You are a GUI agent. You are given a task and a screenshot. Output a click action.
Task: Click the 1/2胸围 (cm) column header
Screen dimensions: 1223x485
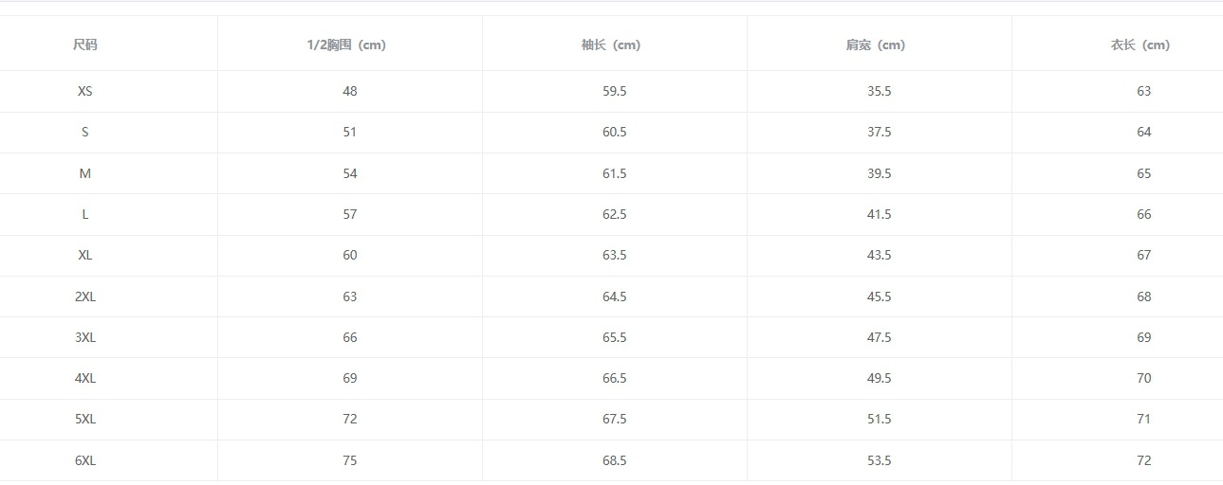(349, 45)
